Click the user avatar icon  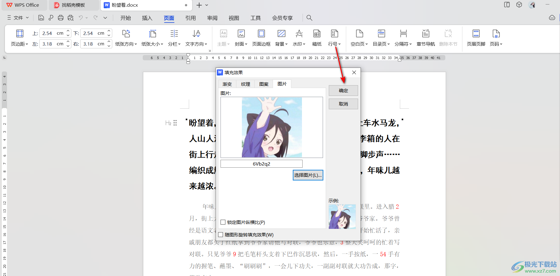point(533,5)
